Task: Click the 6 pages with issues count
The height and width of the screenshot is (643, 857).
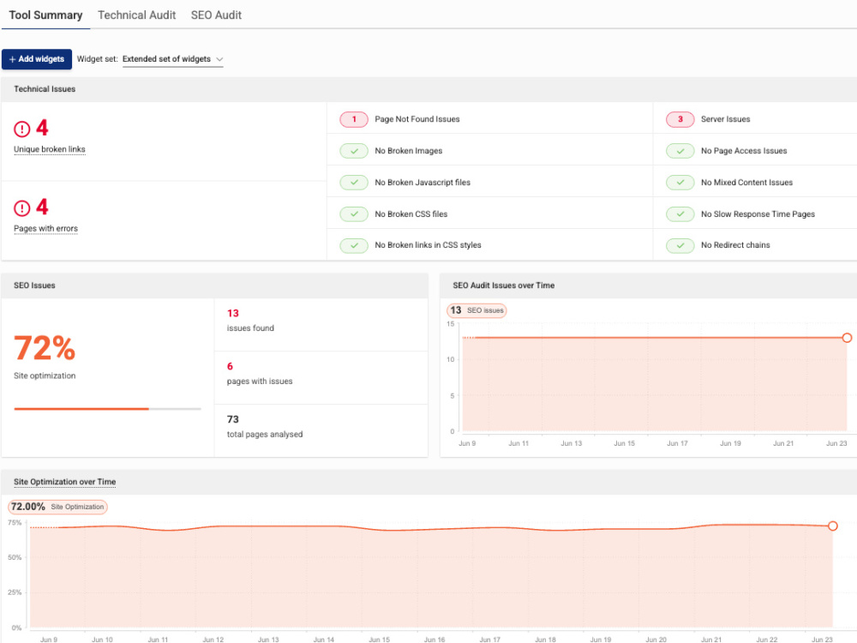Action: pos(230,366)
